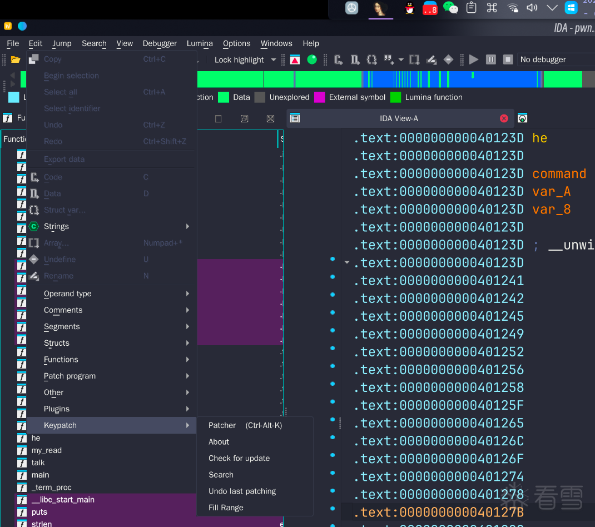Click the open file folder icon
Screen dimensions: 595x527
coord(16,59)
